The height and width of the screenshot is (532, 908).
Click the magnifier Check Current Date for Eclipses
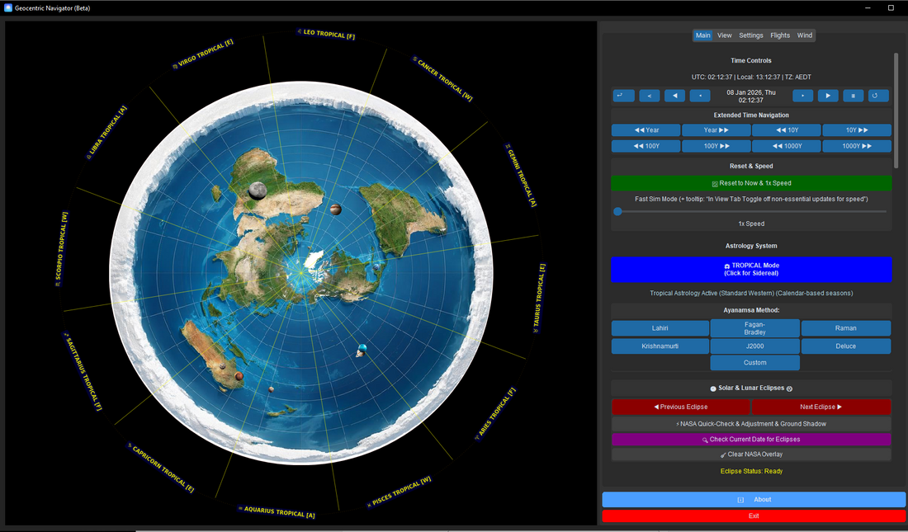click(751, 439)
